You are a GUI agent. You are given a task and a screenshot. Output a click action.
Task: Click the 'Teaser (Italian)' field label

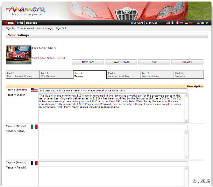(x=16, y=131)
